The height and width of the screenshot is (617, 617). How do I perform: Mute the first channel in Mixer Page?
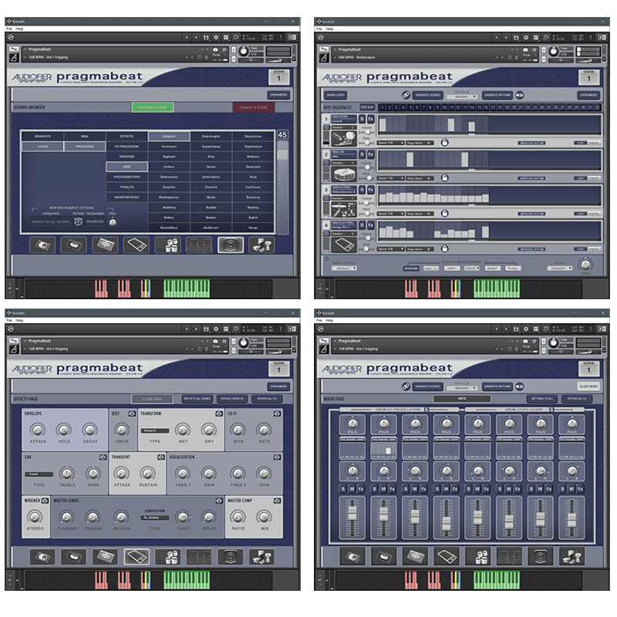(x=352, y=489)
